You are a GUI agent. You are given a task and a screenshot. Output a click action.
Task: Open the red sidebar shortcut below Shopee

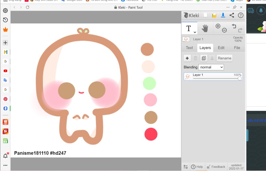pos(5,131)
